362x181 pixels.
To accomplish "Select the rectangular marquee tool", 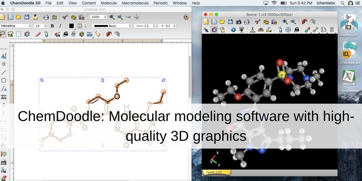I will (18, 34).
